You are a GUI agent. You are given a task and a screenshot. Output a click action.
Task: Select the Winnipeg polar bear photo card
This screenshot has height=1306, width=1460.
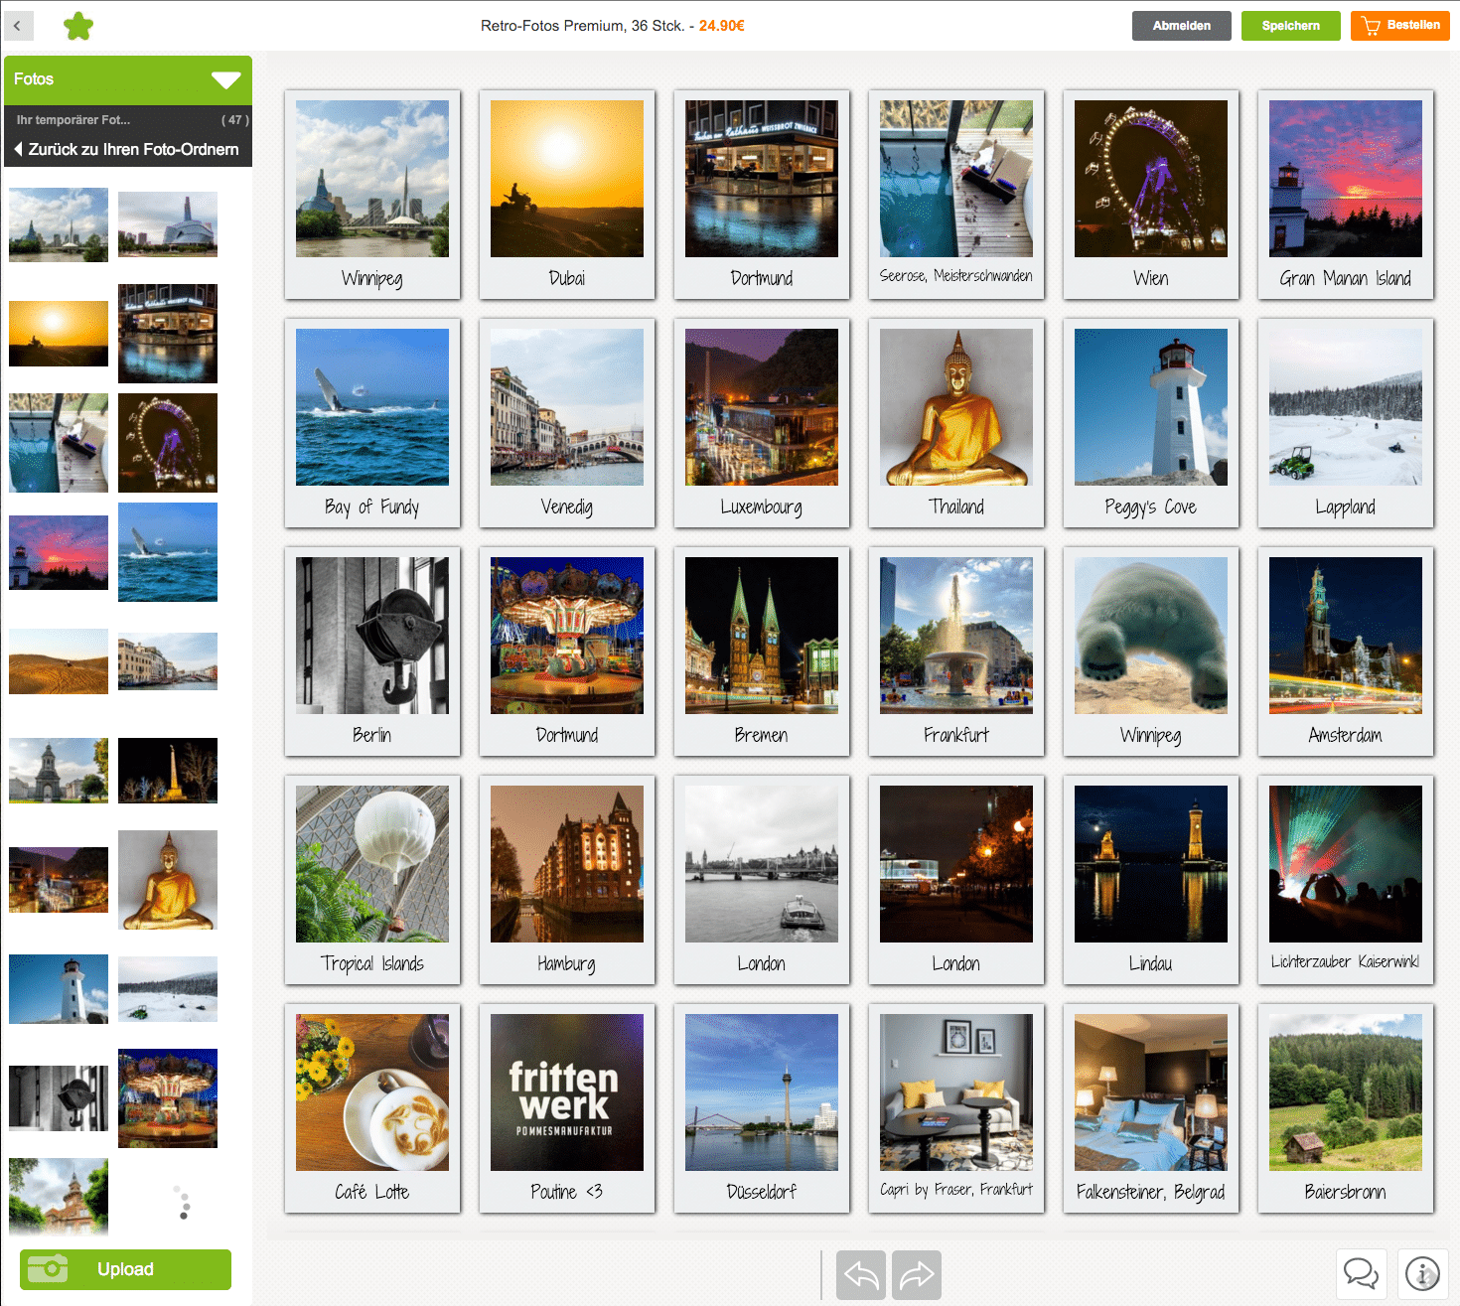click(x=1151, y=652)
